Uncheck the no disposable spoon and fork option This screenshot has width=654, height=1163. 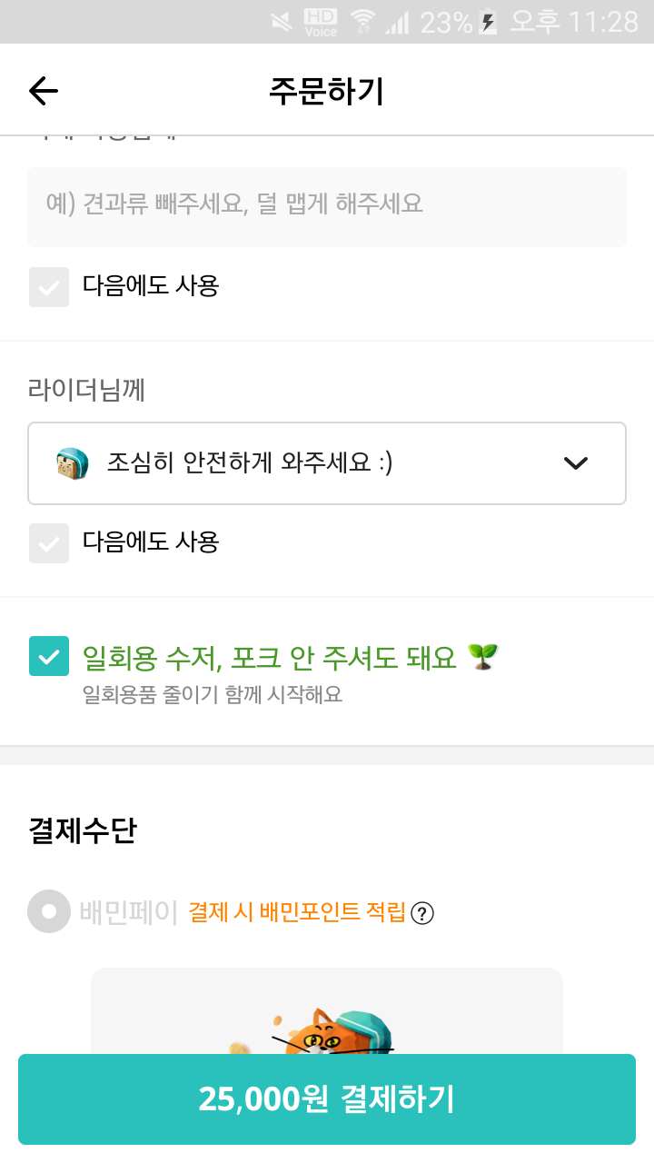pyautogui.click(x=49, y=656)
